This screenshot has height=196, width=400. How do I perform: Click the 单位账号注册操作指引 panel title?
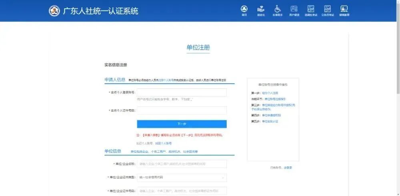(273, 84)
